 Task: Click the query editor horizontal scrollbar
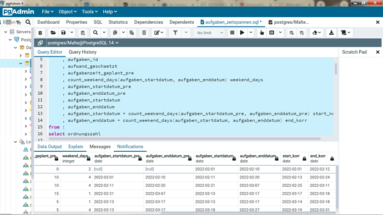point(185,139)
